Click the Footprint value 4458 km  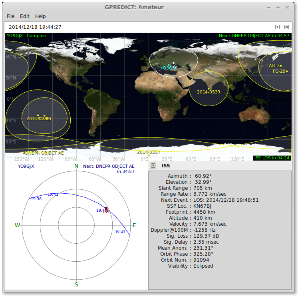click(x=204, y=212)
